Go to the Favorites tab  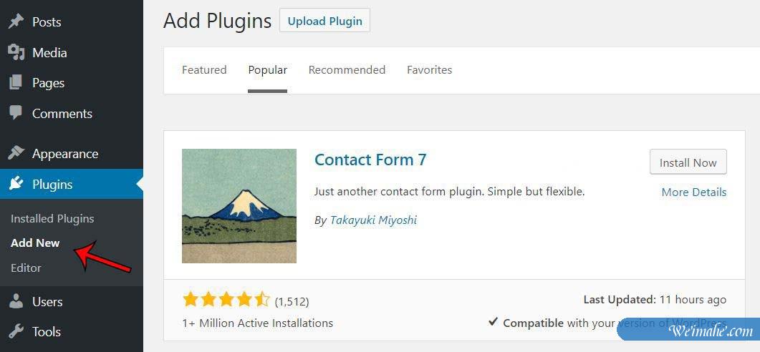[429, 70]
